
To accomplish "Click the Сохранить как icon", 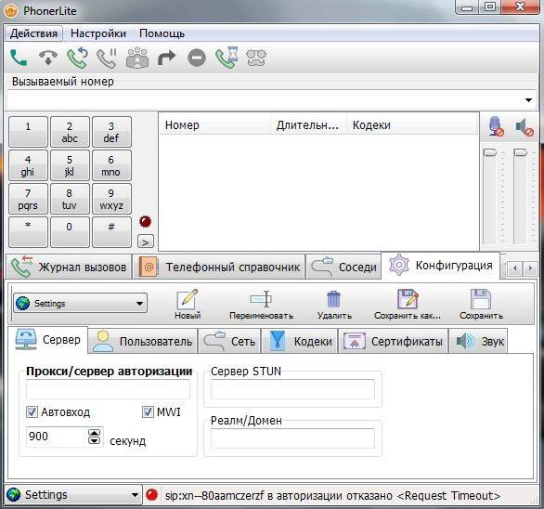I will coord(408,304).
